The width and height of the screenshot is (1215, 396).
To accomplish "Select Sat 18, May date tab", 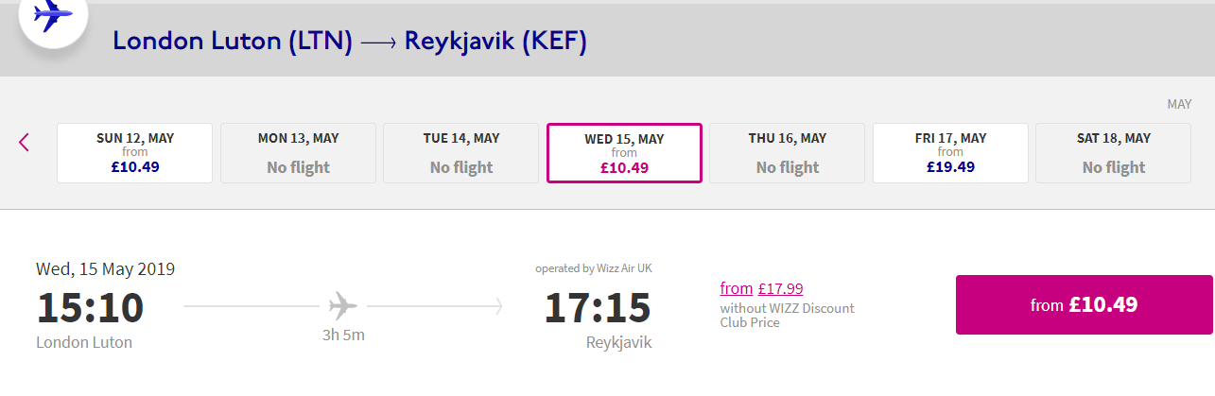I will click(x=1114, y=153).
